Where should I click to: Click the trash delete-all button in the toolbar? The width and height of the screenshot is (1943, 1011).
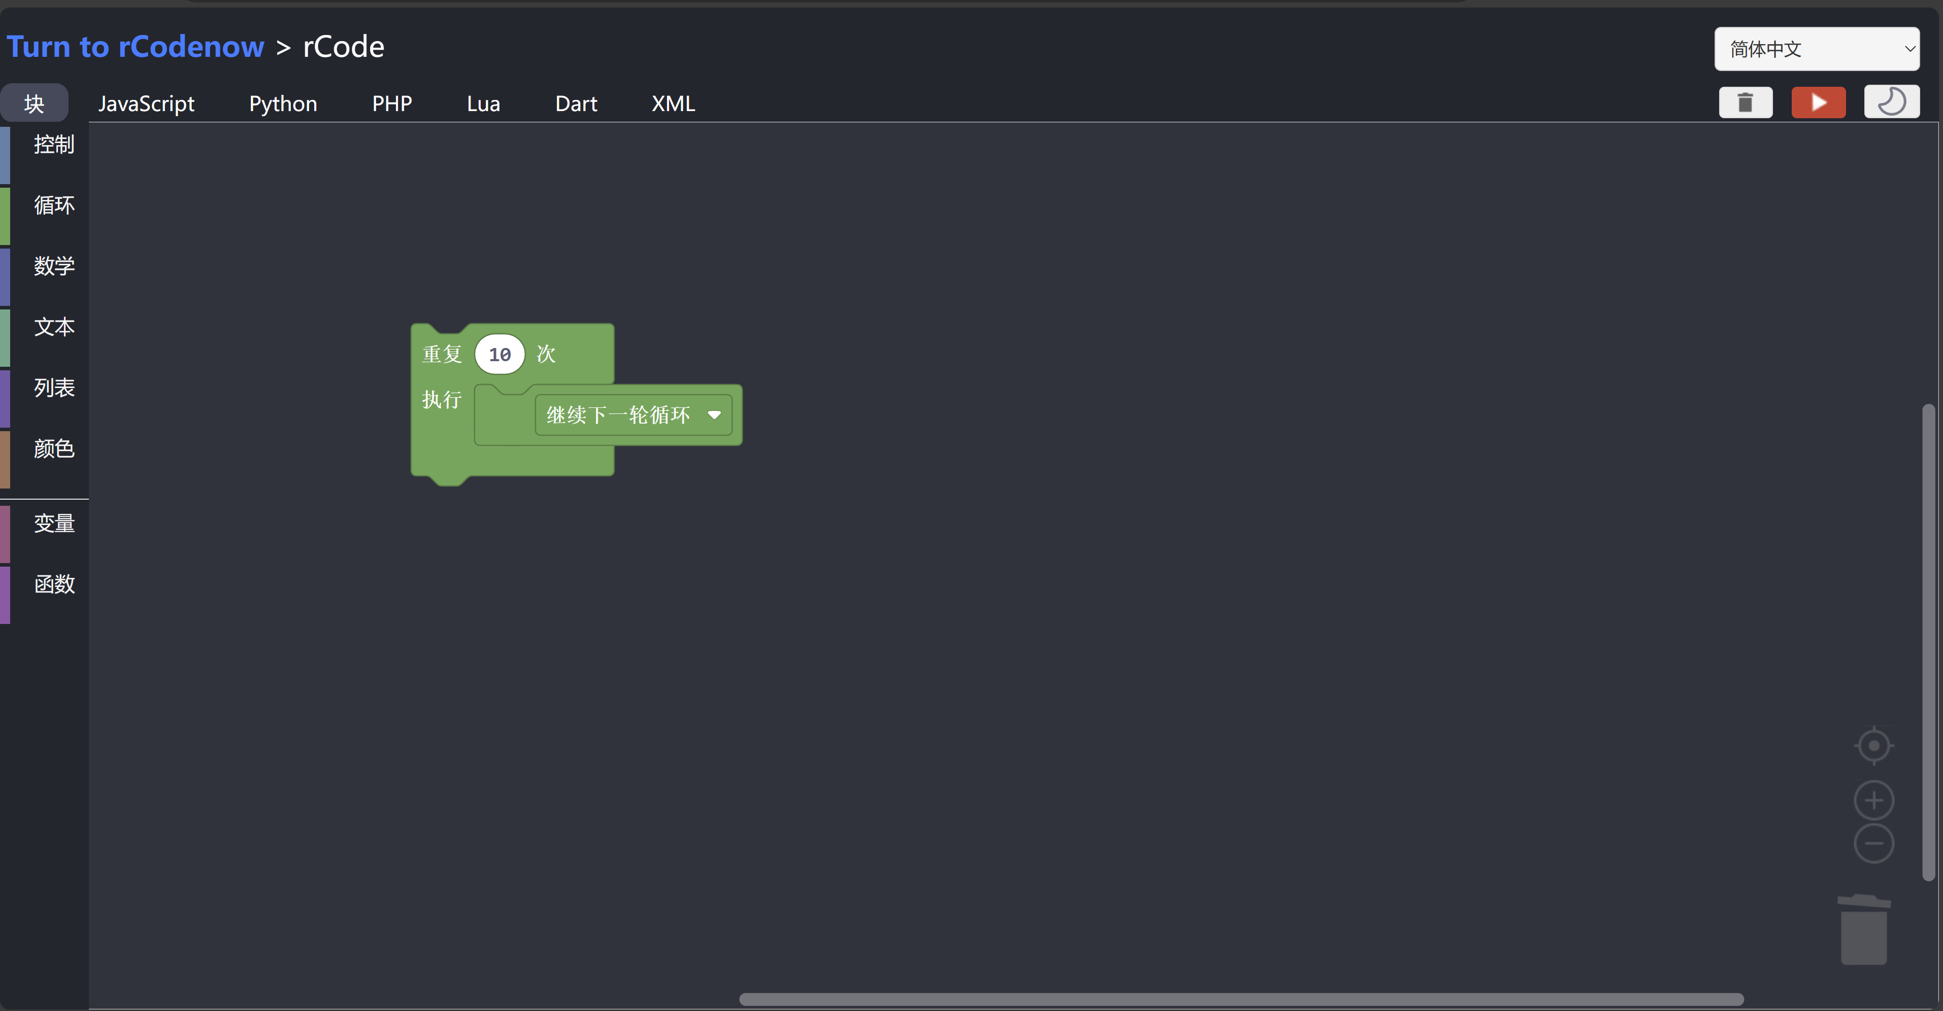[1746, 102]
